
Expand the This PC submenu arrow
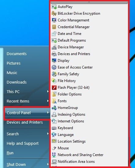tap(48, 91)
